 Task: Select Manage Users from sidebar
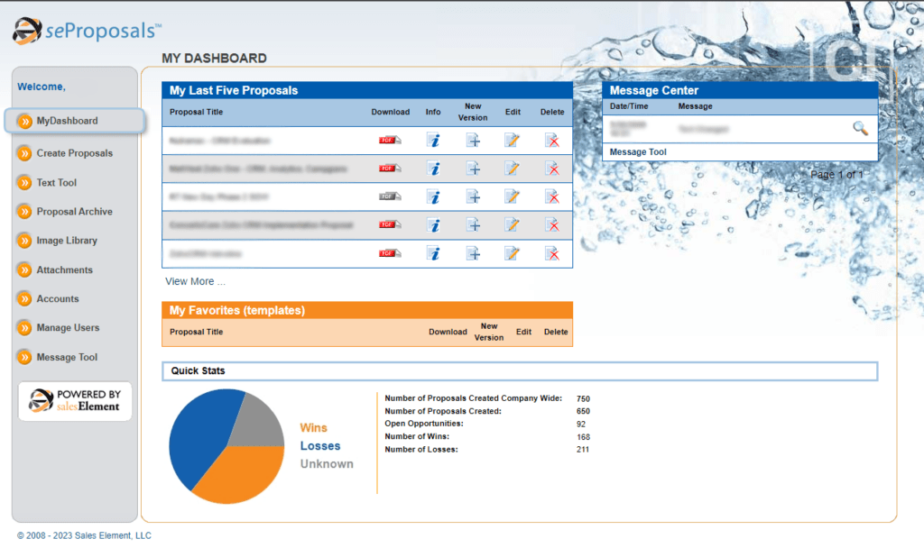click(x=68, y=328)
